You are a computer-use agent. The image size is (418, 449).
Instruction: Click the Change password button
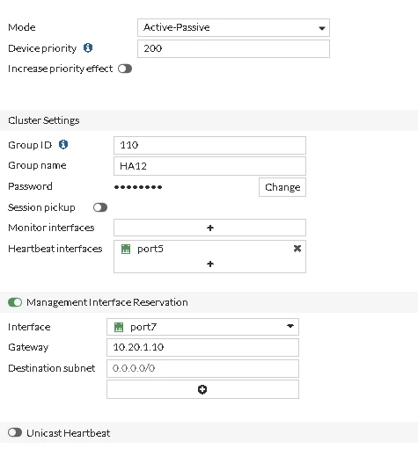click(282, 187)
